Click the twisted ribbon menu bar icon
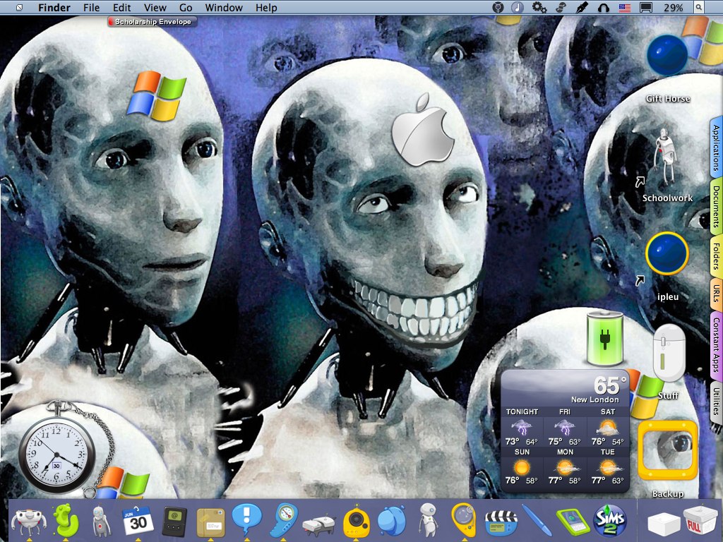 pyautogui.click(x=561, y=7)
